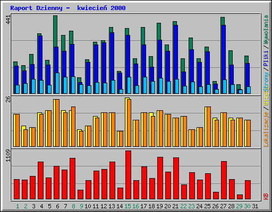This screenshot has height=212, width=272.
Task: Click the cyan pages bar for day 6
Action: coord(57,83)
